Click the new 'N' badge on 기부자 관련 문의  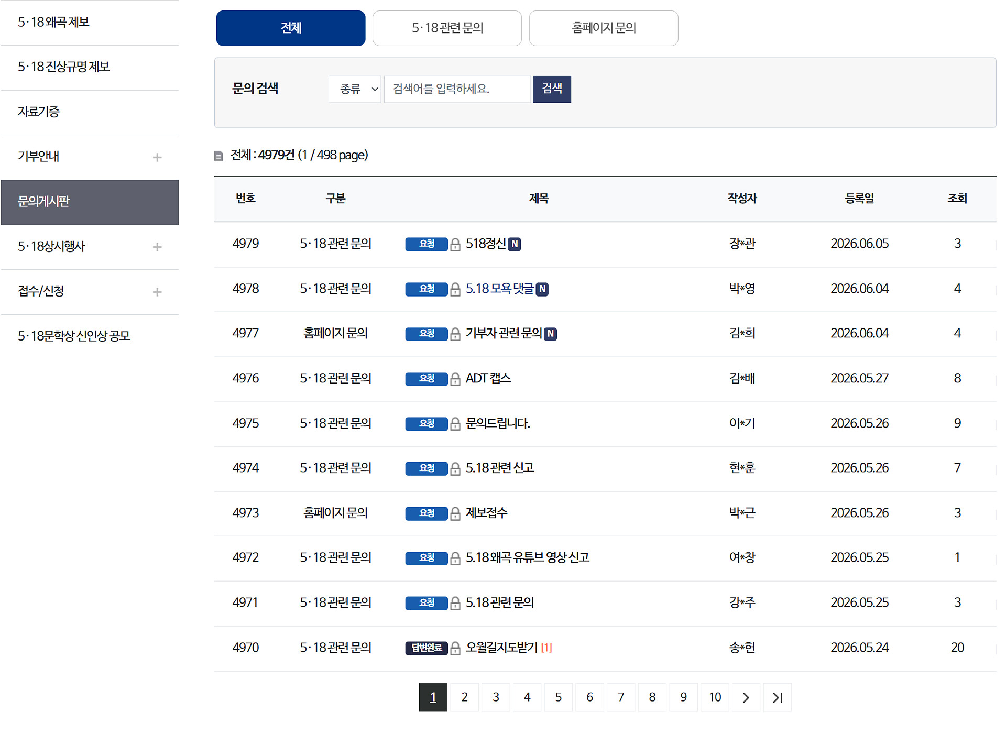click(x=551, y=334)
